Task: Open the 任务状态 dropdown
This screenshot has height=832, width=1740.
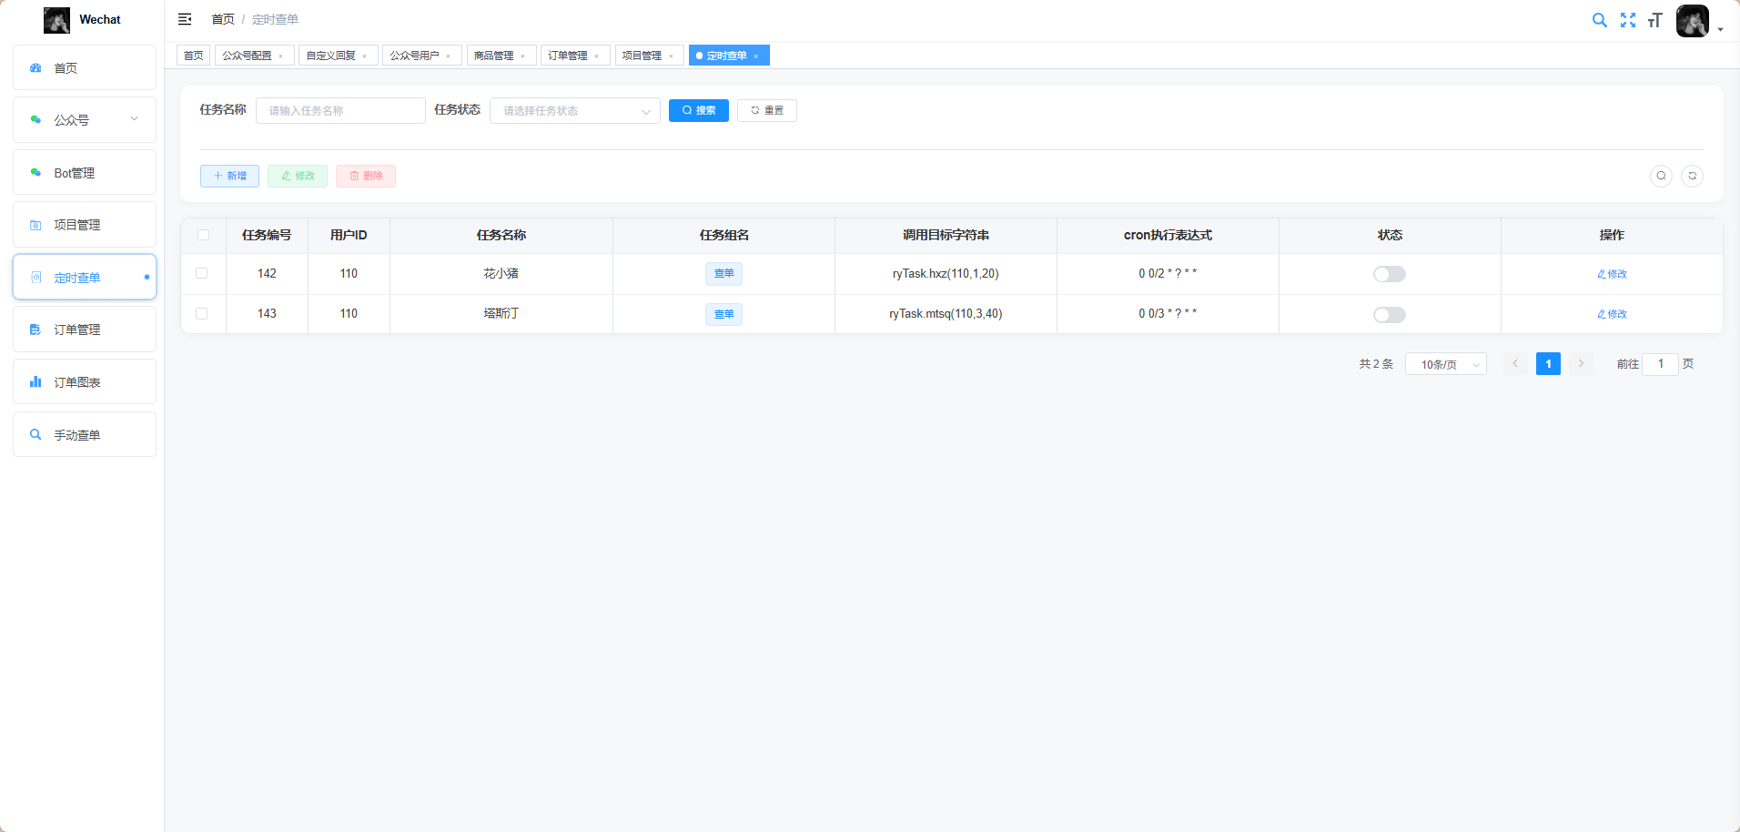Action: pyautogui.click(x=574, y=111)
